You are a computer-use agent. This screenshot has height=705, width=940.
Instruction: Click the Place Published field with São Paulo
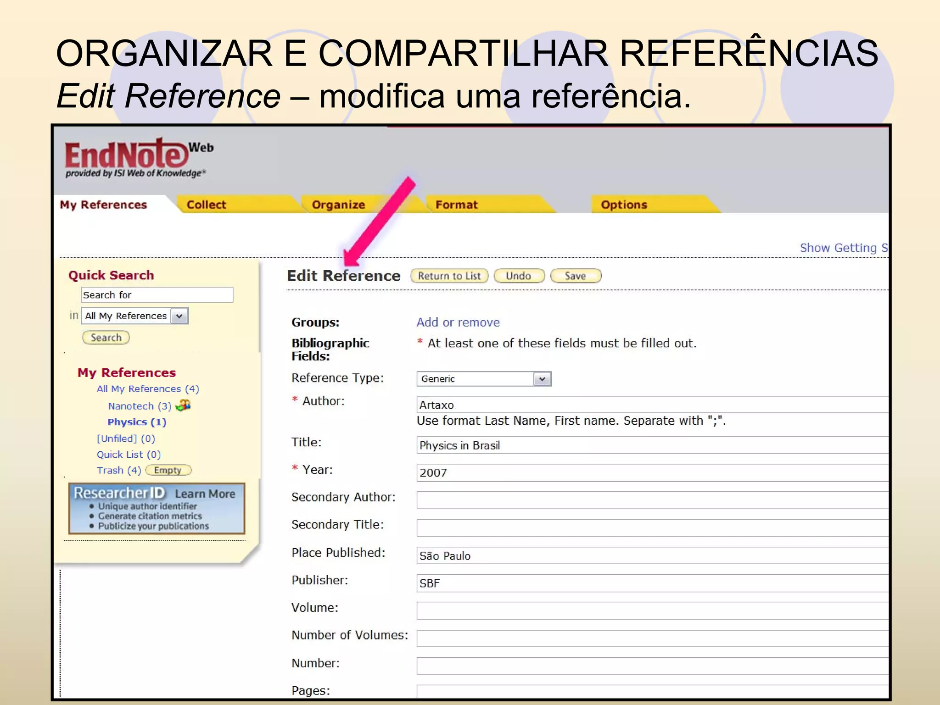(653, 556)
